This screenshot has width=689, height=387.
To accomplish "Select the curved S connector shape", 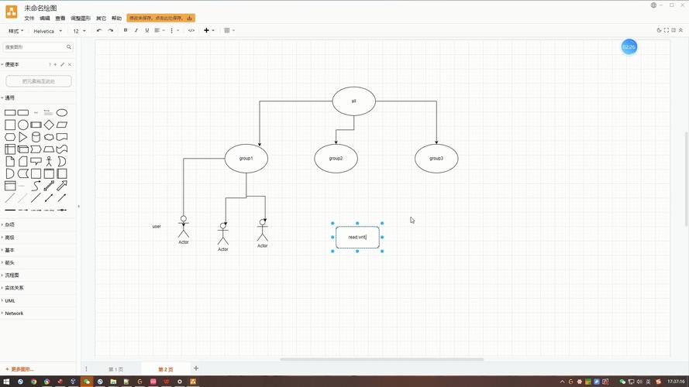I will pos(36,186).
